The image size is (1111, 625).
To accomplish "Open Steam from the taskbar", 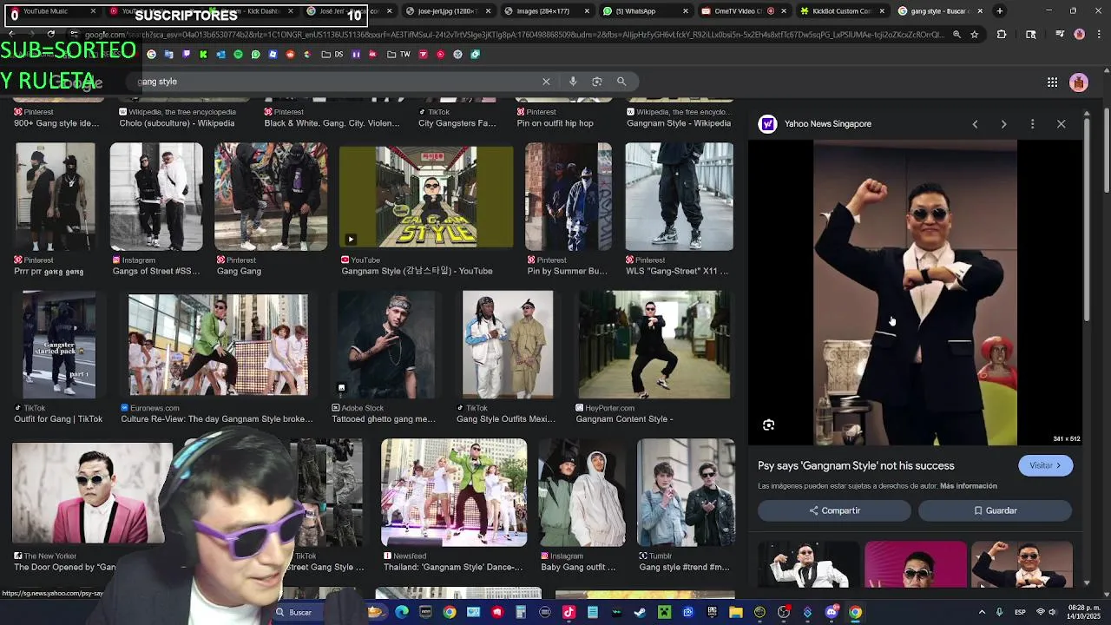I will click(640, 613).
